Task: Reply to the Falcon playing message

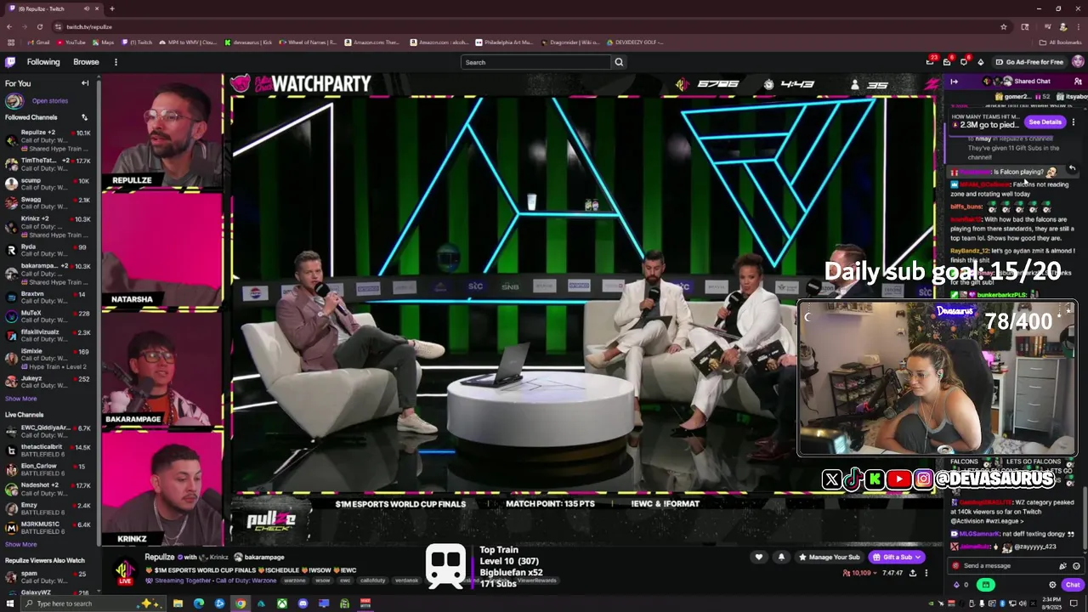Action: (x=1072, y=169)
